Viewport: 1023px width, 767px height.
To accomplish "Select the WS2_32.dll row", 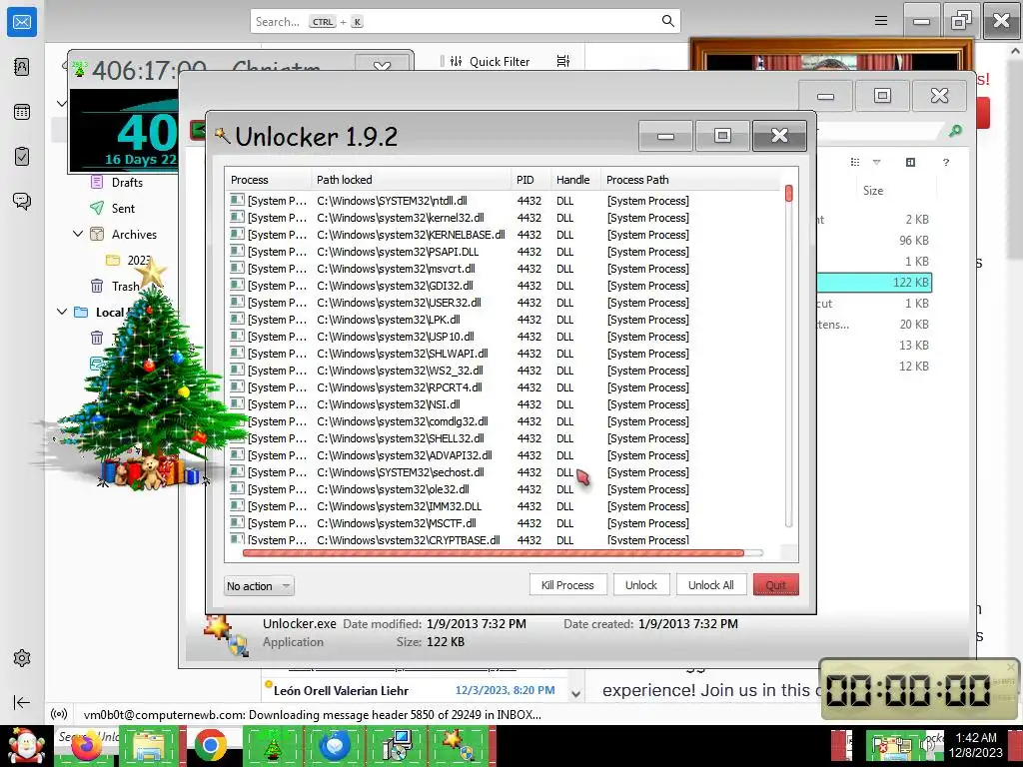I will 504,371.
